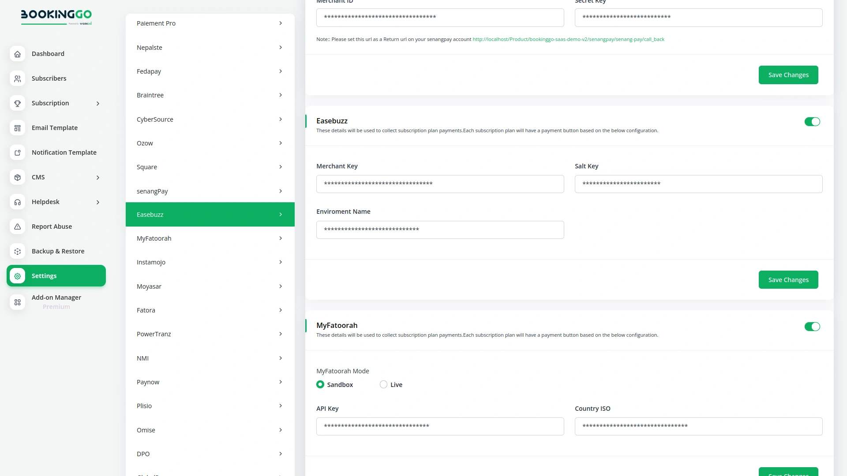Click Save Changes for Easebuzz section
Screen dimensions: 847x476
[788, 279]
